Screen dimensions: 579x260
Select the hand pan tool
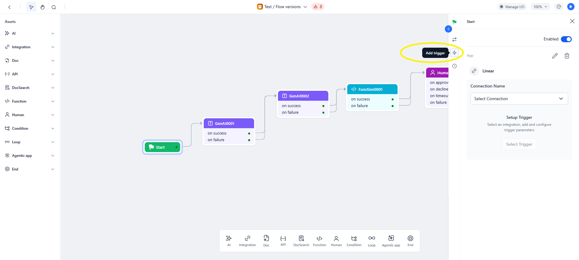43,7
